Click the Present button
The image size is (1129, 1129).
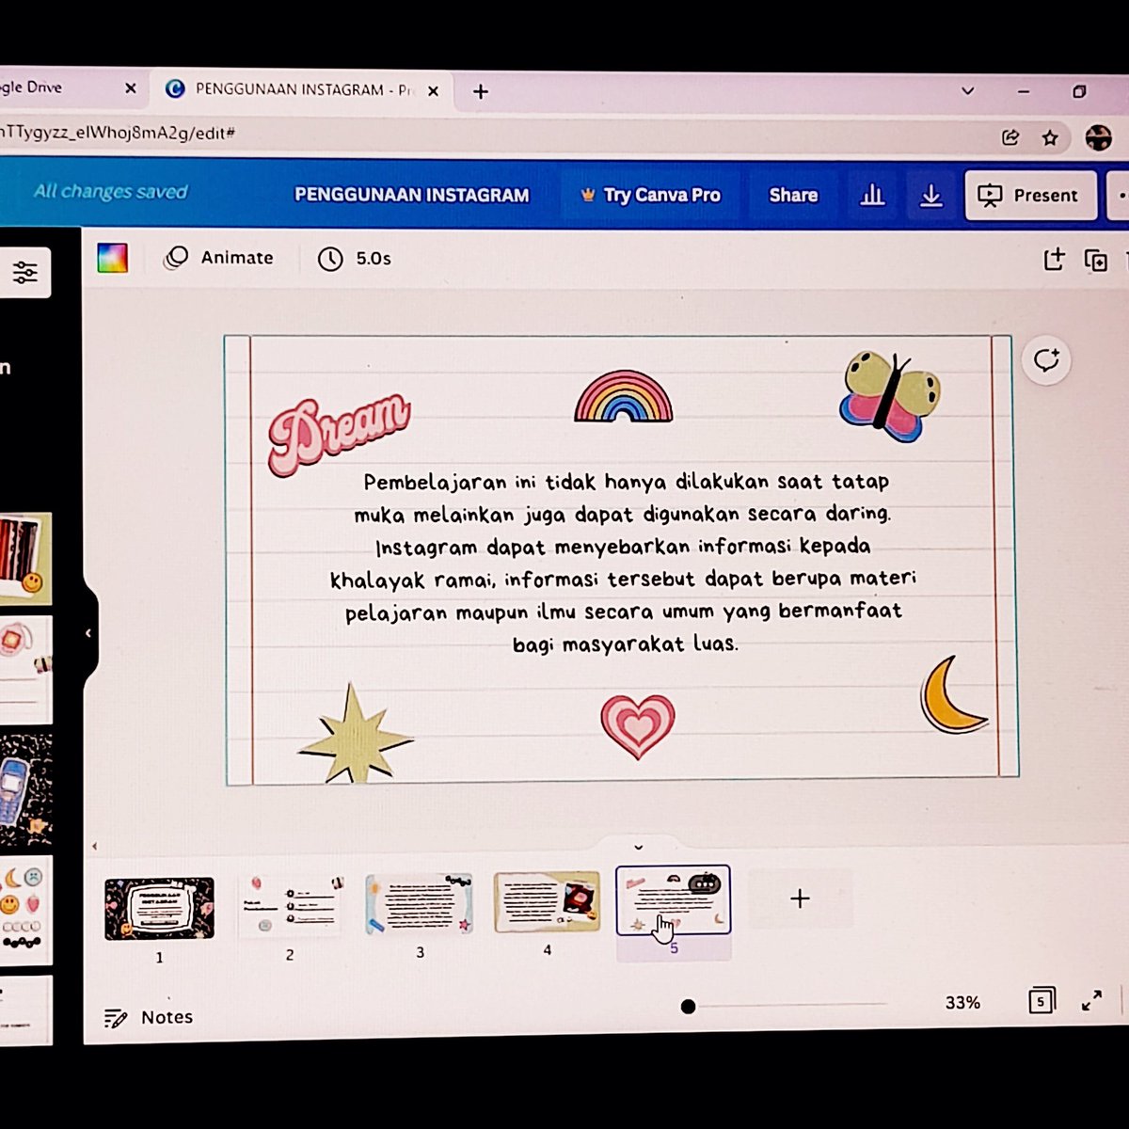[1029, 195]
